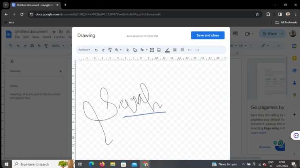Click the Redo icon in Drawing toolbar
300x168 pixels.
click(103, 50)
